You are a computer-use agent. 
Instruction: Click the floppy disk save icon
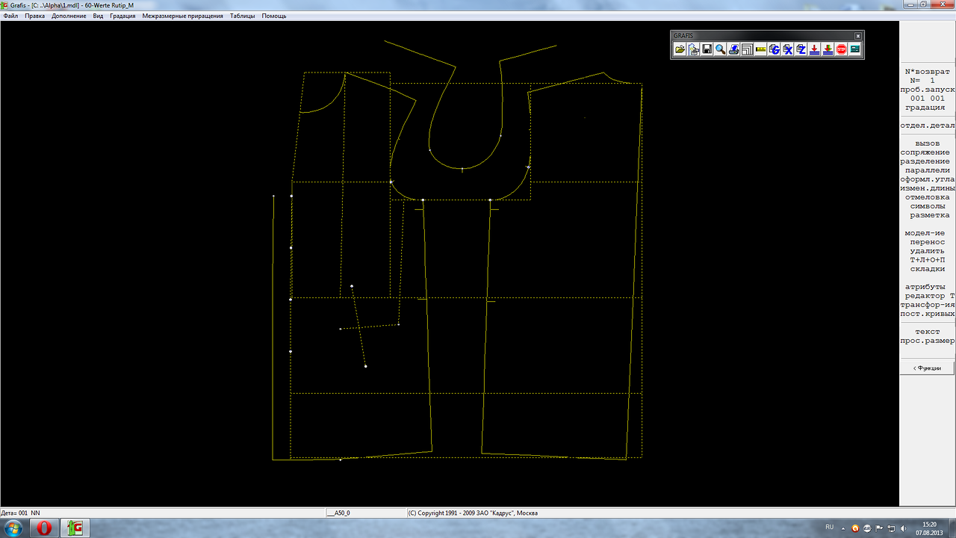(x=707, y=49)
